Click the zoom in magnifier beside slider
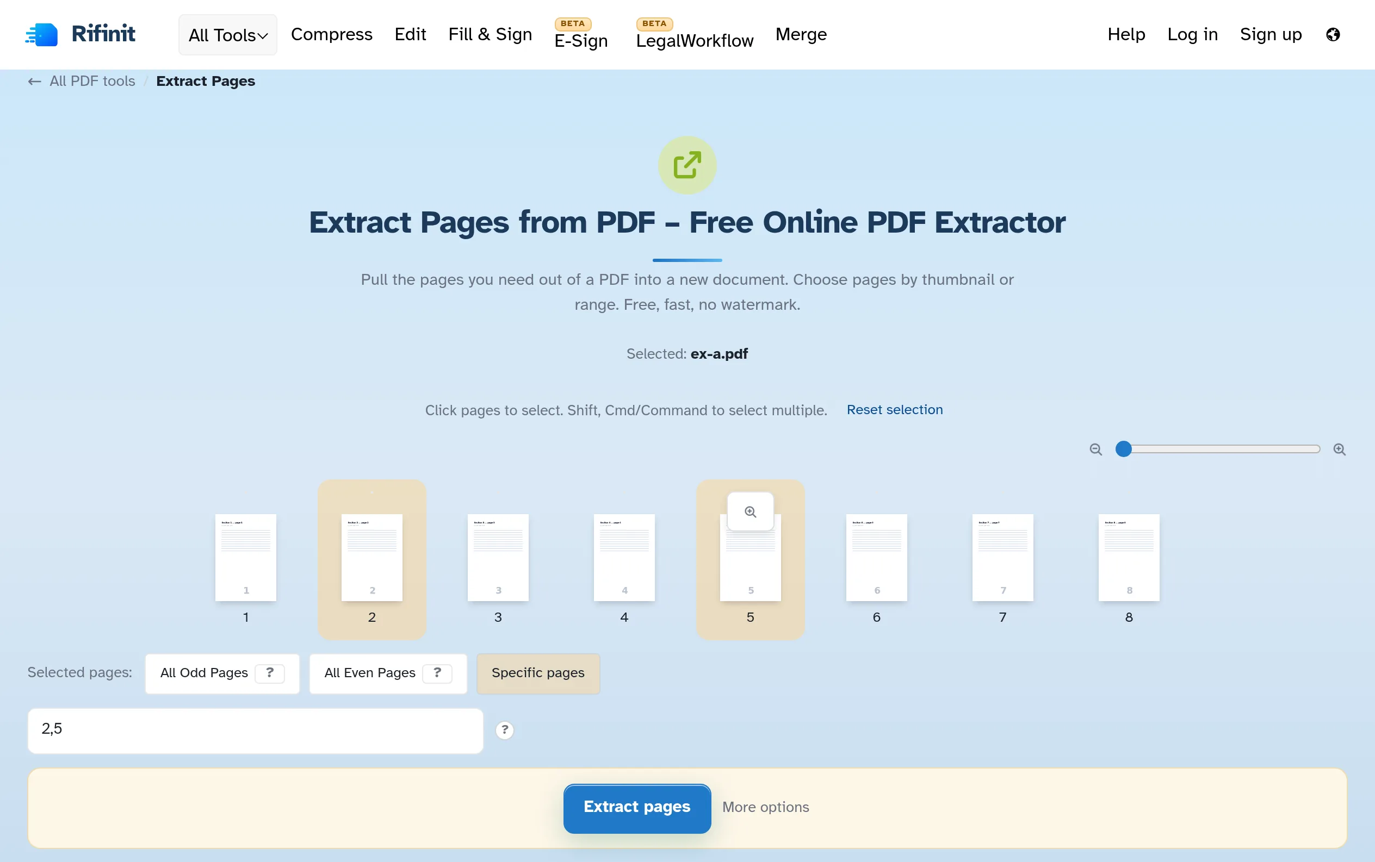The height and width of the screenshot is (862, 1375). tap(1339, 449)
